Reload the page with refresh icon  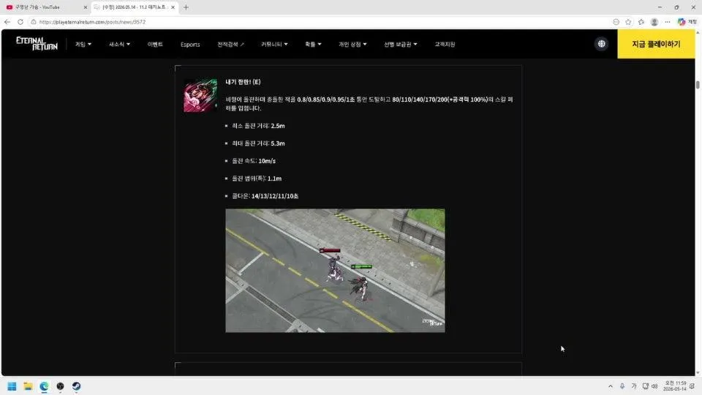[20, 21]
